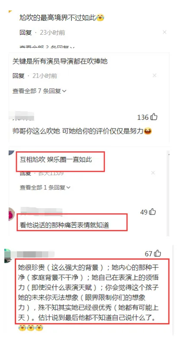Image resolution: width=178 pixels, height=340 pixels.
Task: Expand 查看全部 1 条回复
Action: [45, 187]
